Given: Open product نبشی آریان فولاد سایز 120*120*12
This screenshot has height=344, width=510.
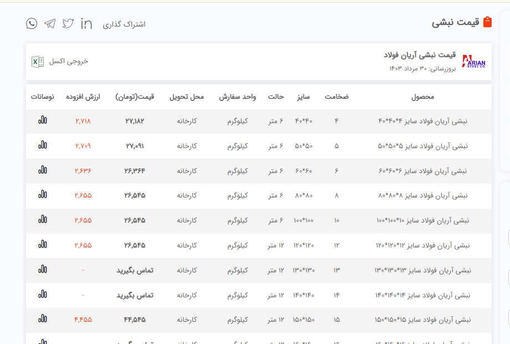Looking at the screenshot, I should 423,245.
